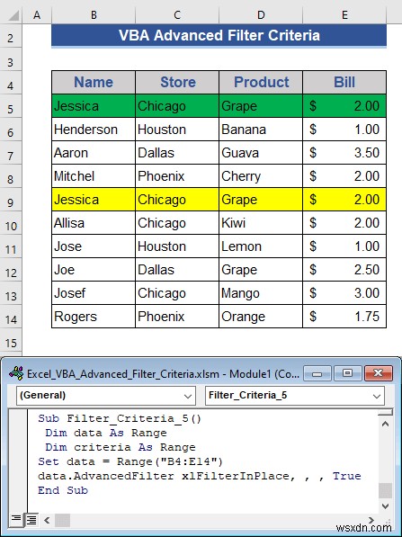Click the VBA module window icon
This screenshot has width=402, height=537.
[x=16, y=373]
